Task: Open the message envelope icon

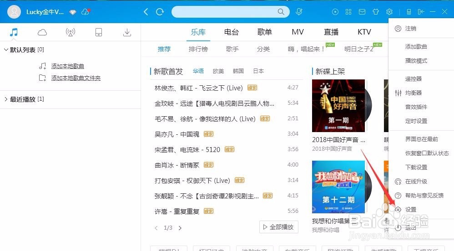Action: tap(362, 12)
